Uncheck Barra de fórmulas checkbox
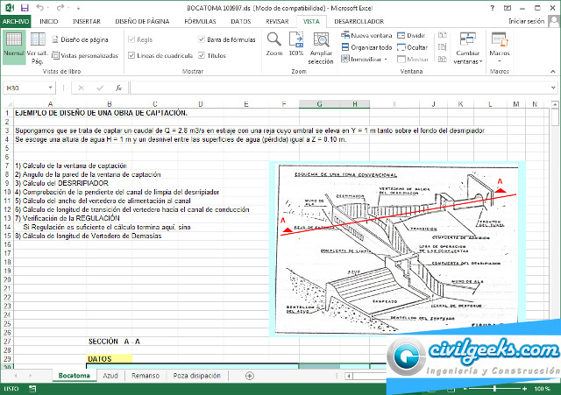Screen dimensions: 561x395 203,39
